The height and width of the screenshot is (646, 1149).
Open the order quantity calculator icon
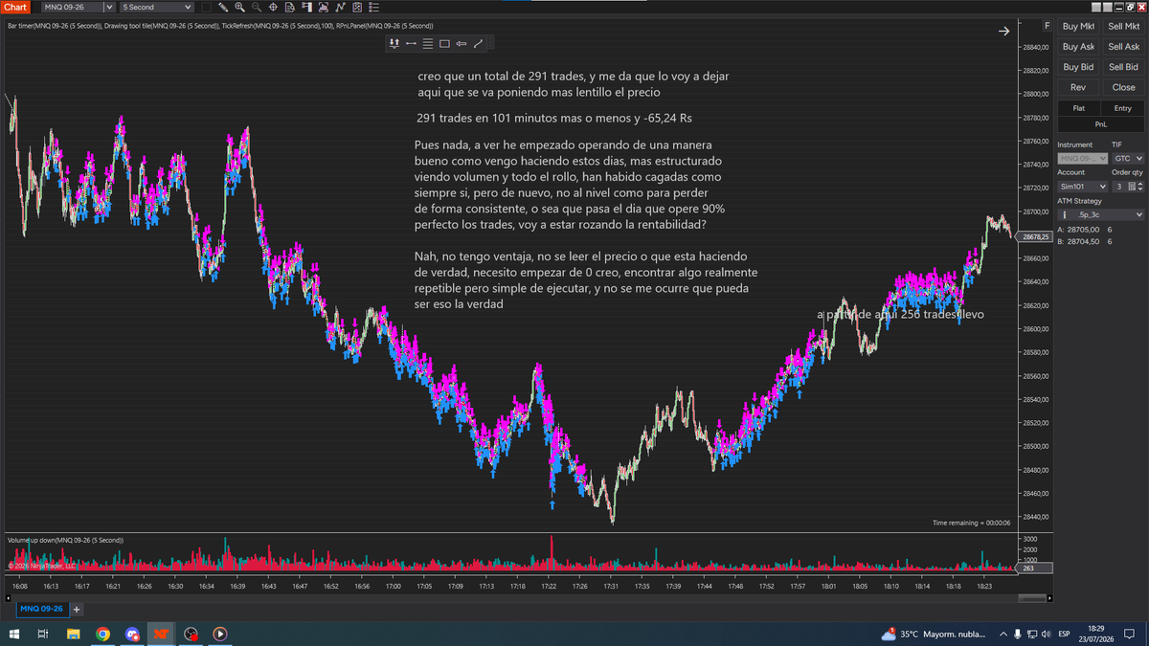click(1131, 187)
